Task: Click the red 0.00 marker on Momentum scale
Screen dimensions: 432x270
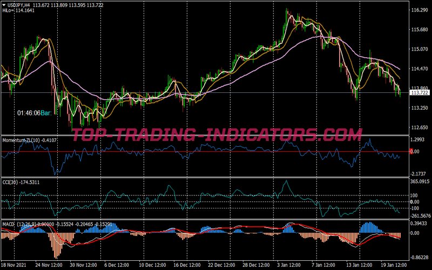Action: click(x=415, y=152)
